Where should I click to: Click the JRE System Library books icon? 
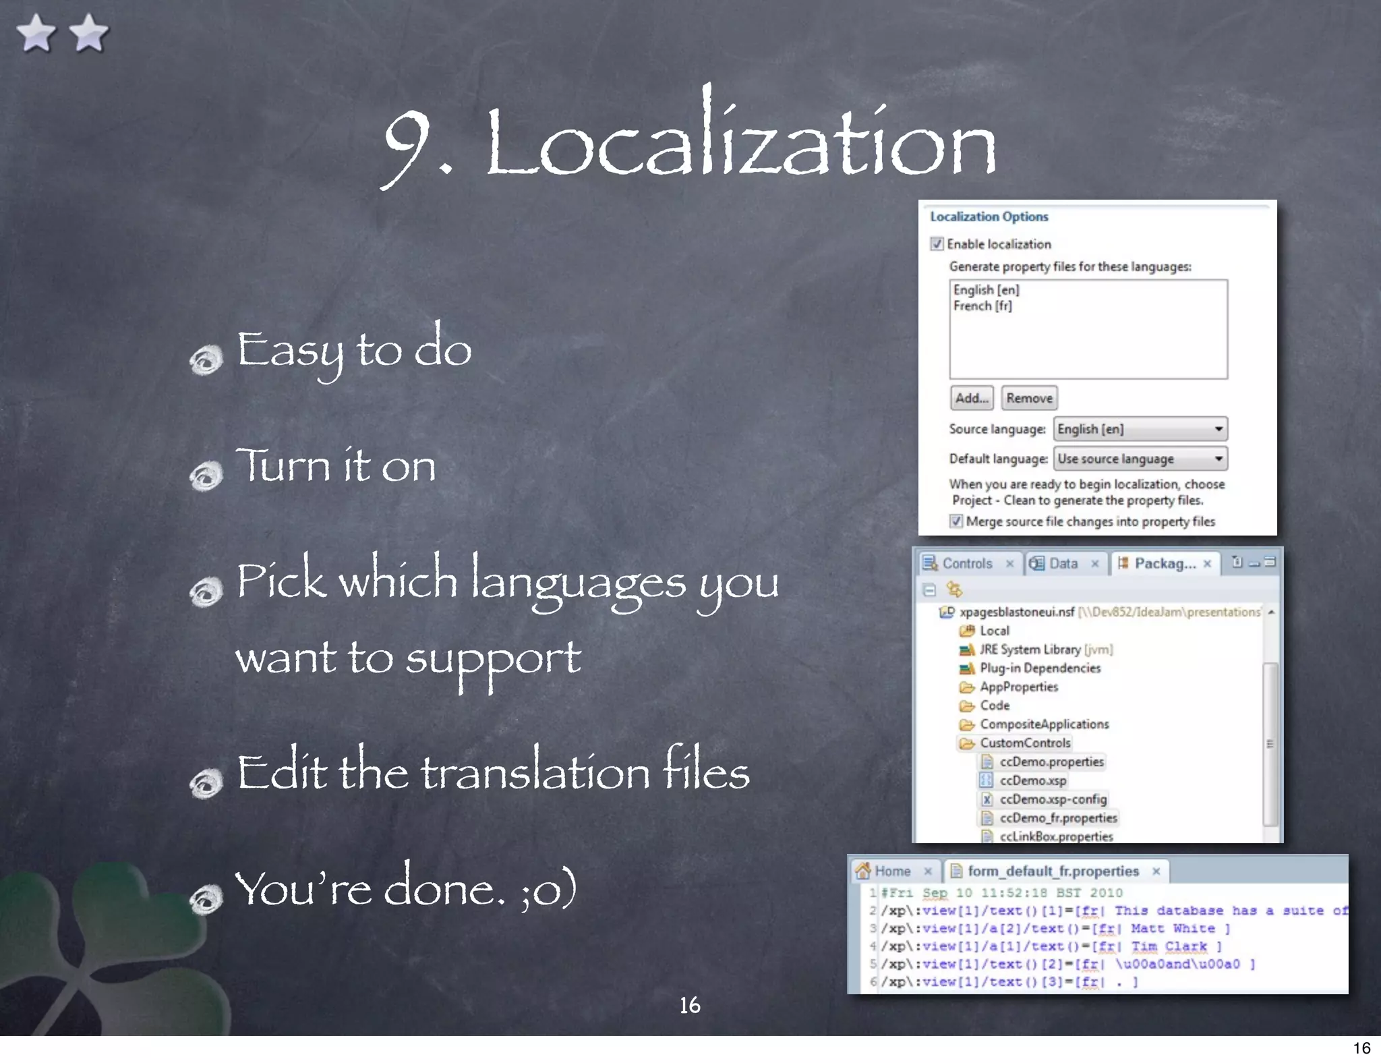click(x=967, y=650)
